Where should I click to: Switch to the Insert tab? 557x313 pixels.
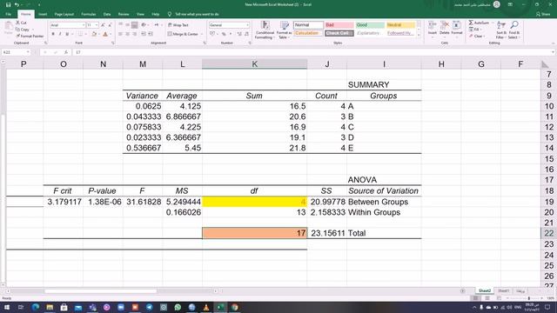pyautogui.click(x=43, y=14)
